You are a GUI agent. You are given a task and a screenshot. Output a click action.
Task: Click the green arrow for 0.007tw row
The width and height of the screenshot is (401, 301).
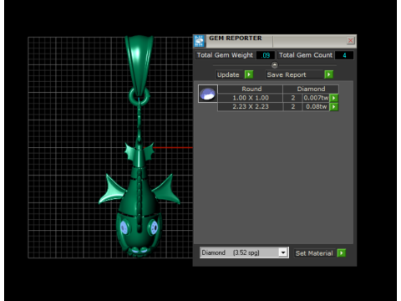pos(334,98)
